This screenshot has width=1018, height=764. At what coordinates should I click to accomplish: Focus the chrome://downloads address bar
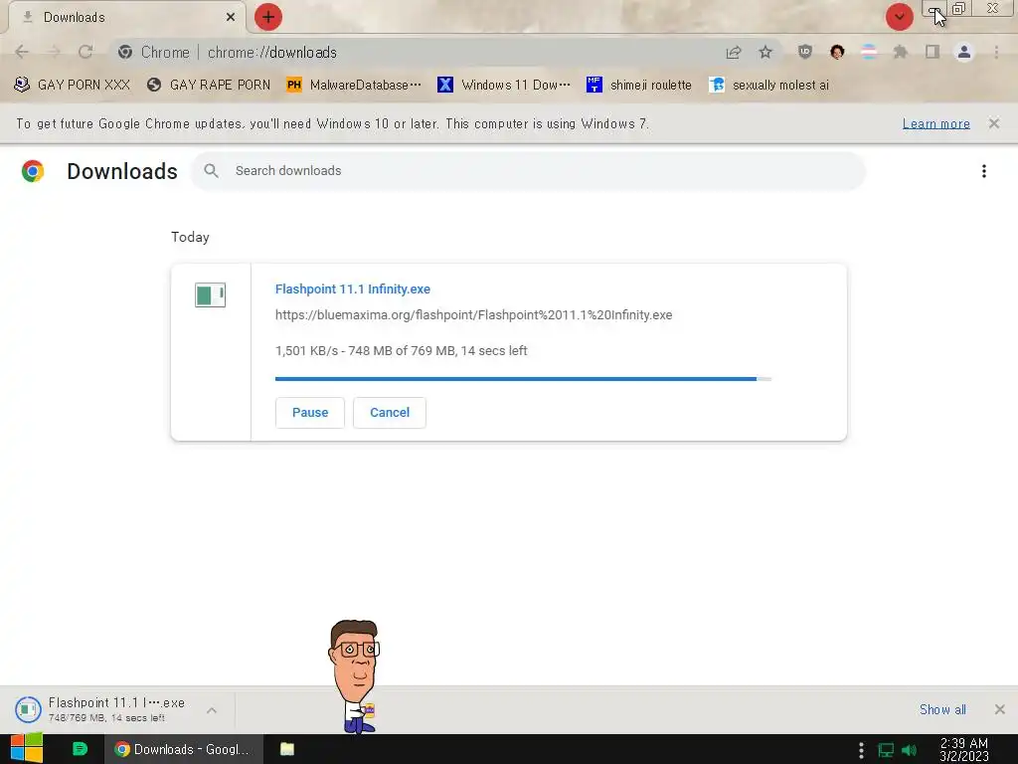416,52
